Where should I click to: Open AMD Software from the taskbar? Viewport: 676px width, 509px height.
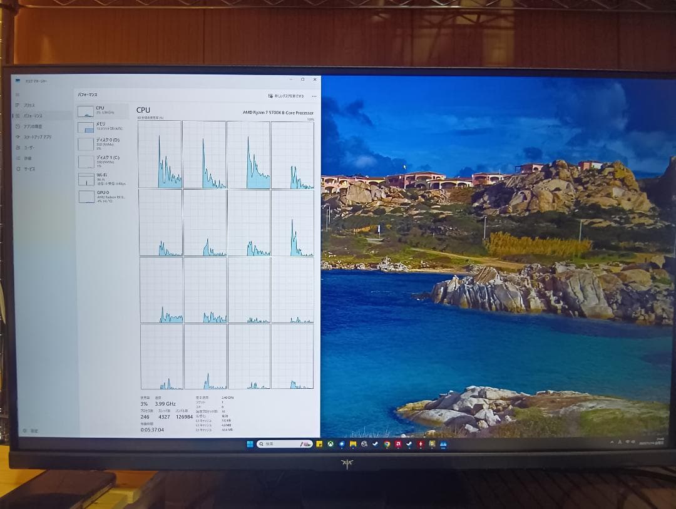point(421,445)
